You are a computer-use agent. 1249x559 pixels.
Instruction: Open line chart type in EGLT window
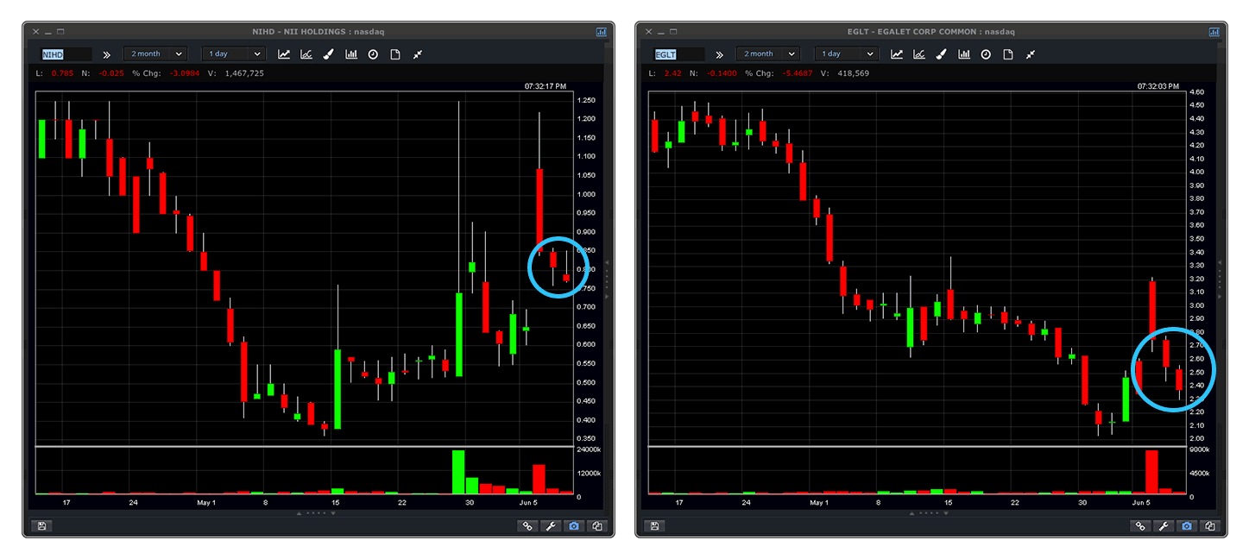(x=897, y=53)
